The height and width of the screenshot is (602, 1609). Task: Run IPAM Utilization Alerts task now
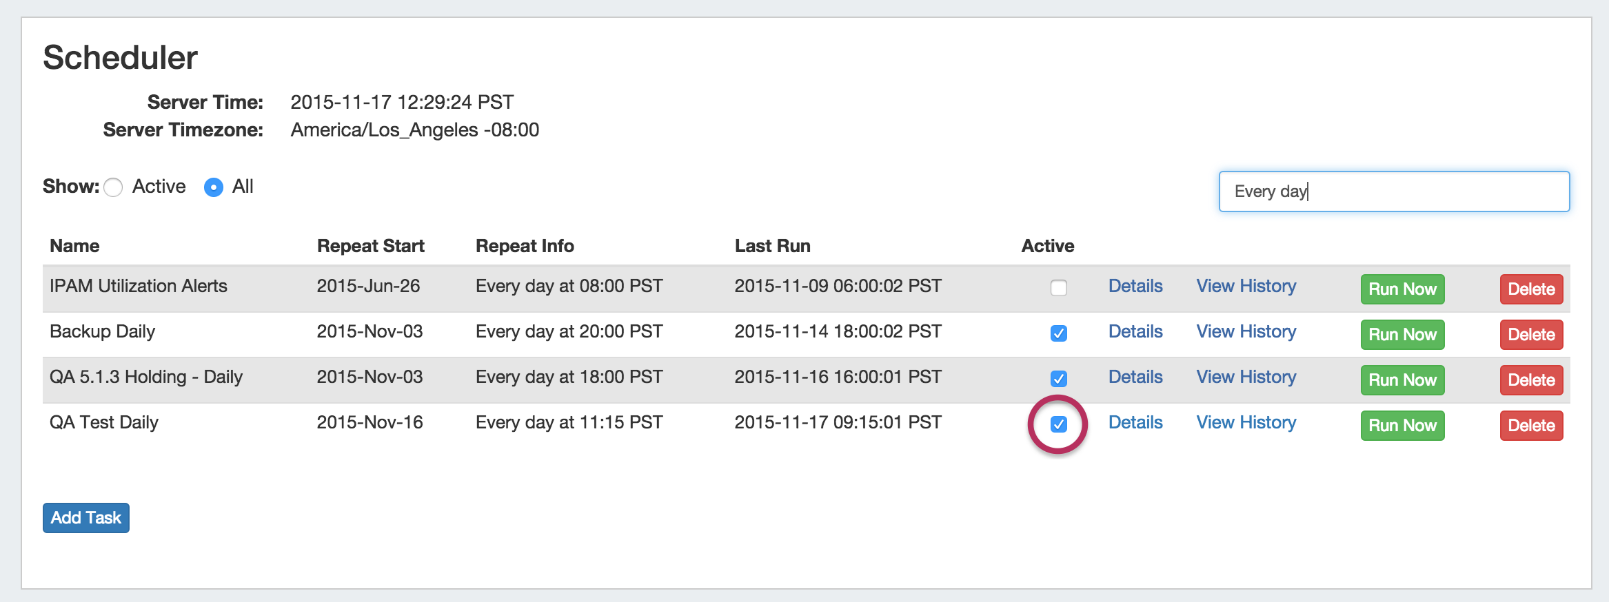coord(1401,289)
